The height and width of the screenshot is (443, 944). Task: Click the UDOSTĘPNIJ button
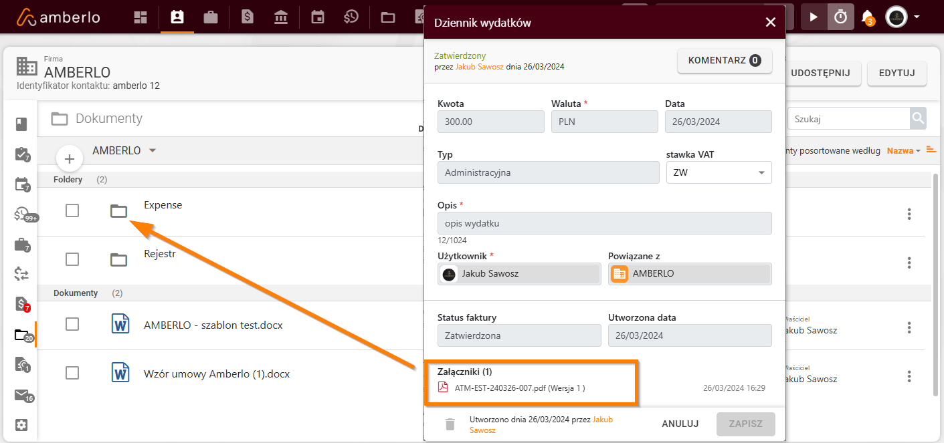click(x=820, y=73)
